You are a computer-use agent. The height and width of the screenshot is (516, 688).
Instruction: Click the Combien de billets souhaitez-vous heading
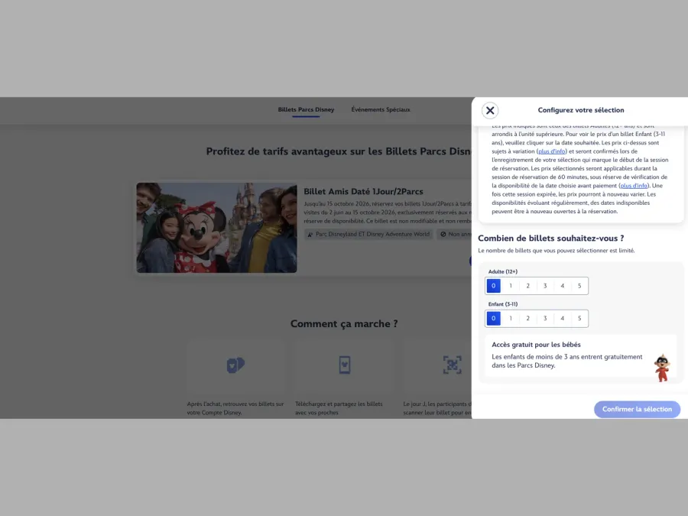[550, 239]
